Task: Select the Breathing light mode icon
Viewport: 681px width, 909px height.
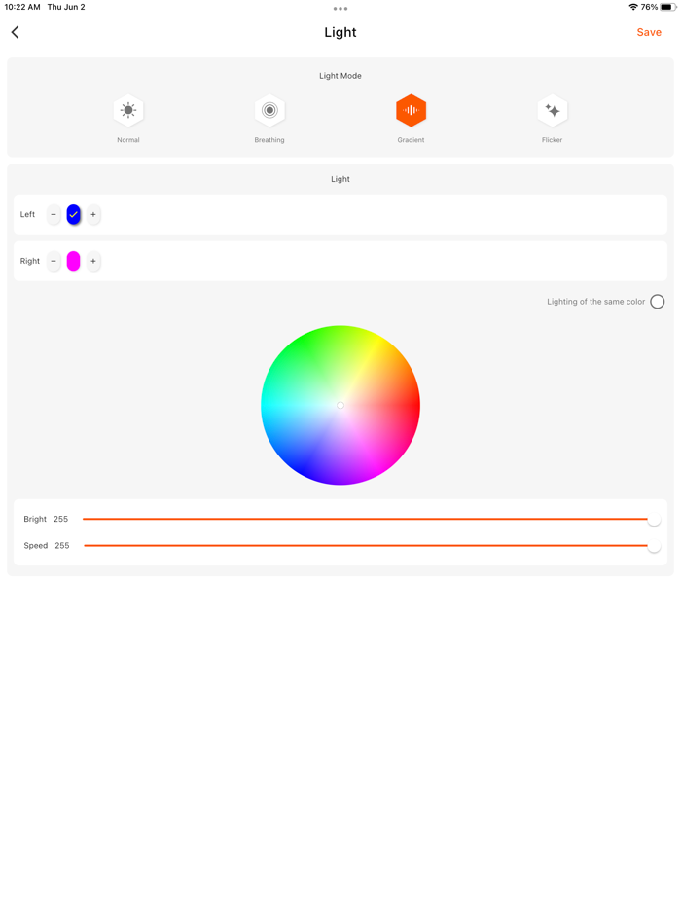Action: click(269, 111)
